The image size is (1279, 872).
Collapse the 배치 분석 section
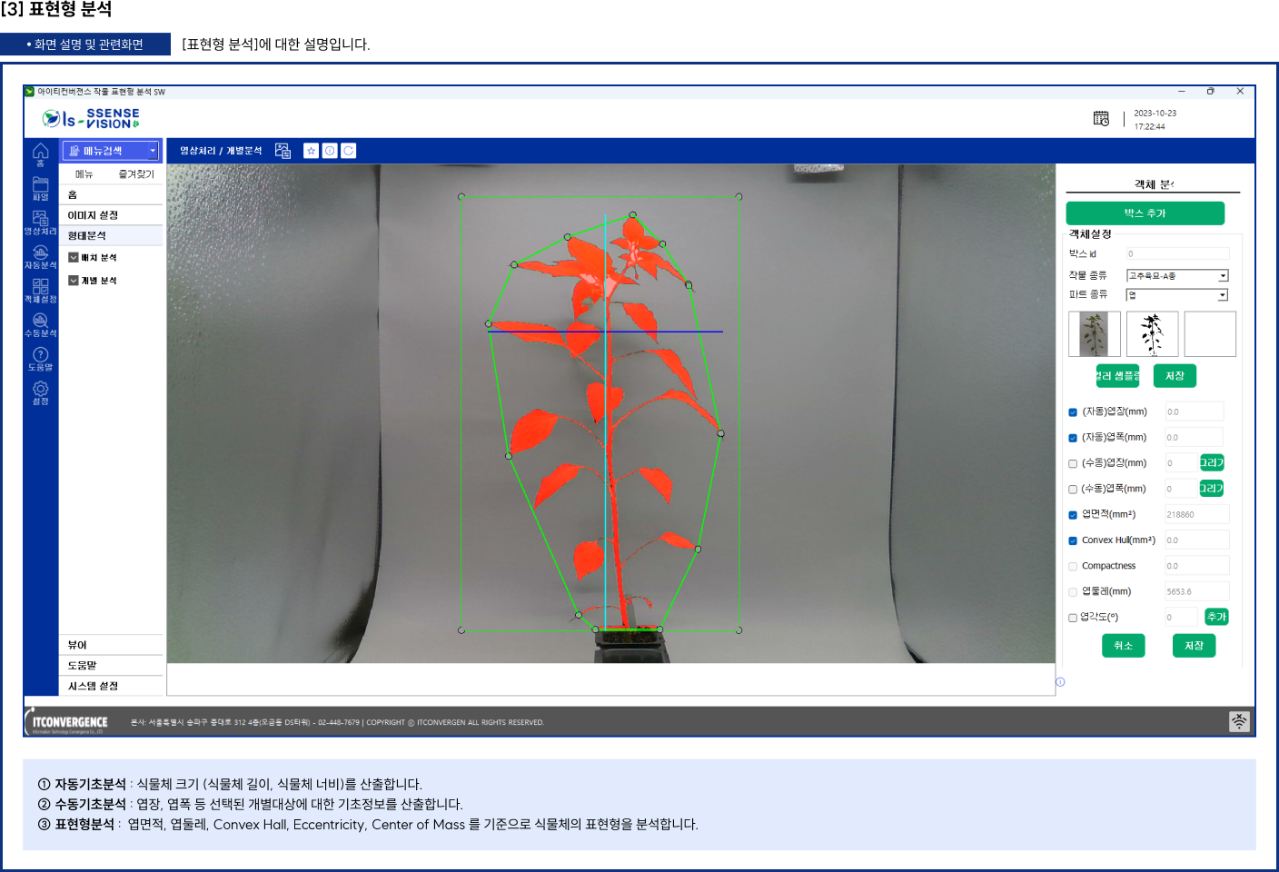(74, 256)
